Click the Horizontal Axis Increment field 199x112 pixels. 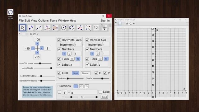[78, 45]
